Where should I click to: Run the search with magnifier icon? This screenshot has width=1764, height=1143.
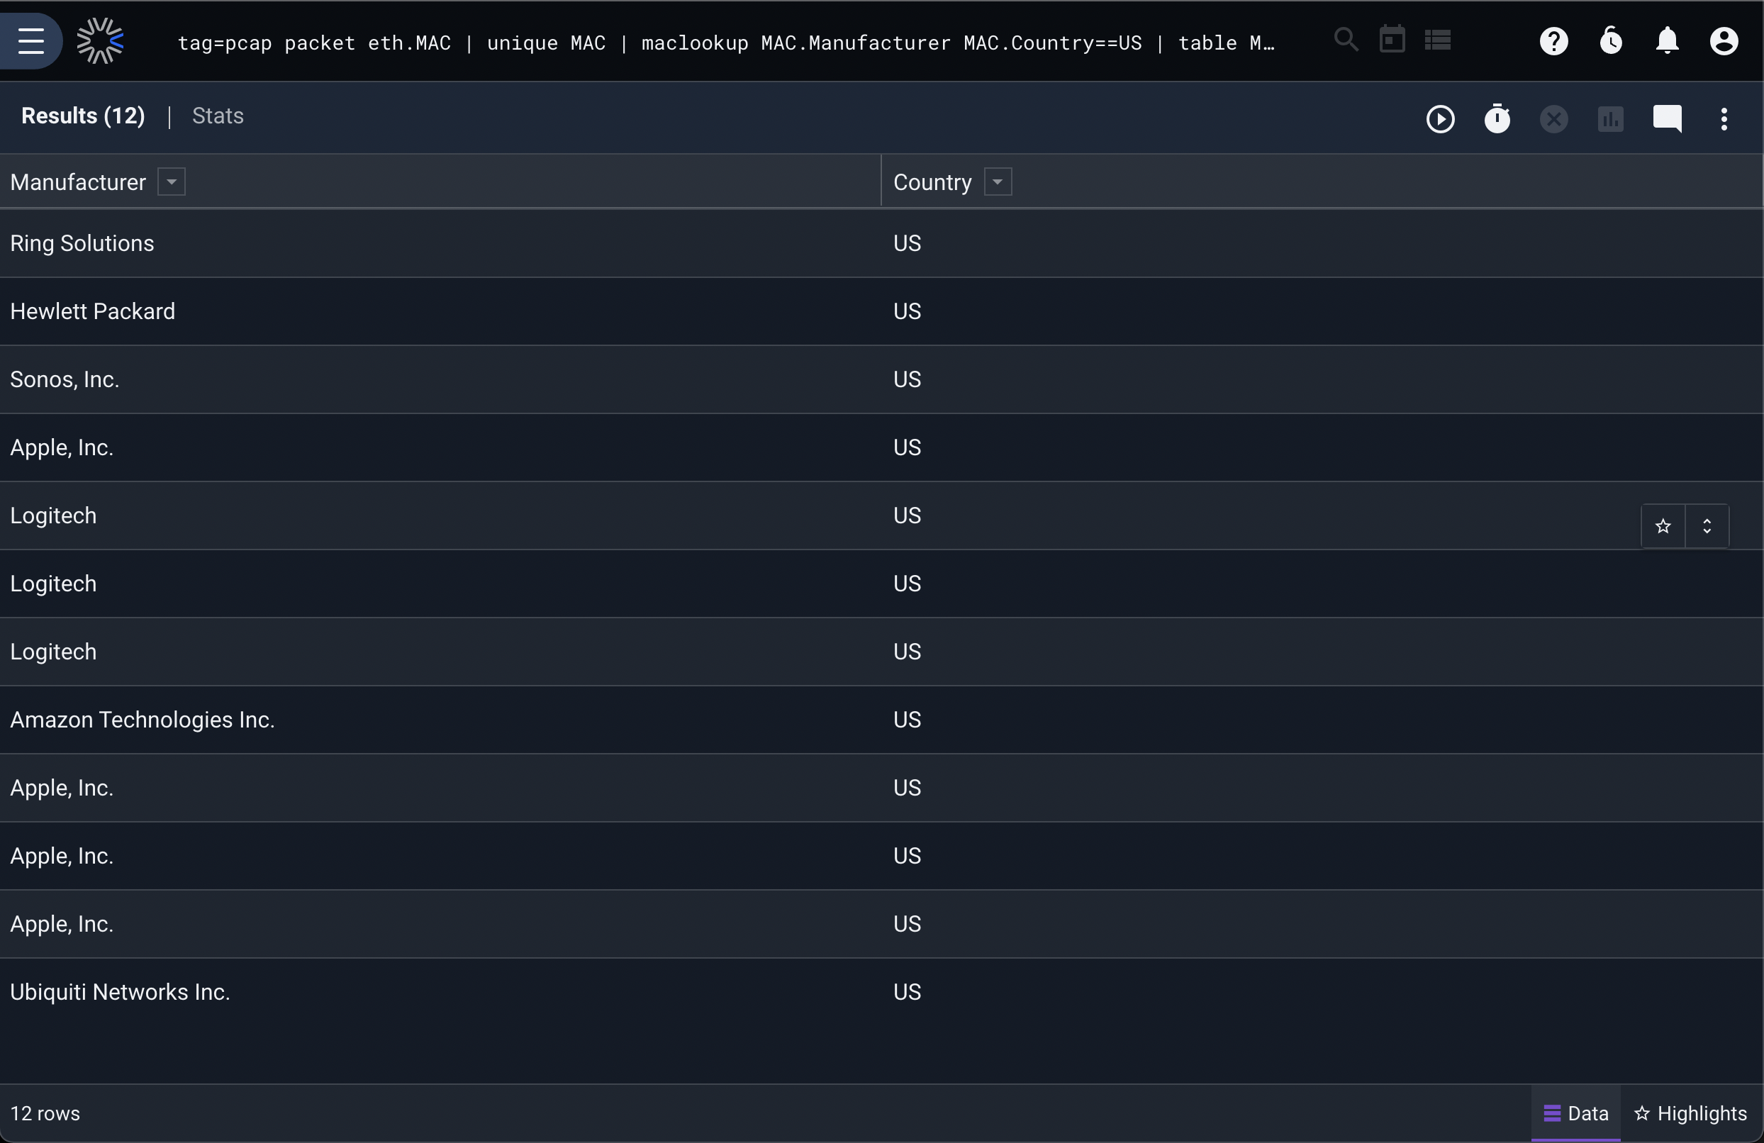click(x=1345, y=39)
